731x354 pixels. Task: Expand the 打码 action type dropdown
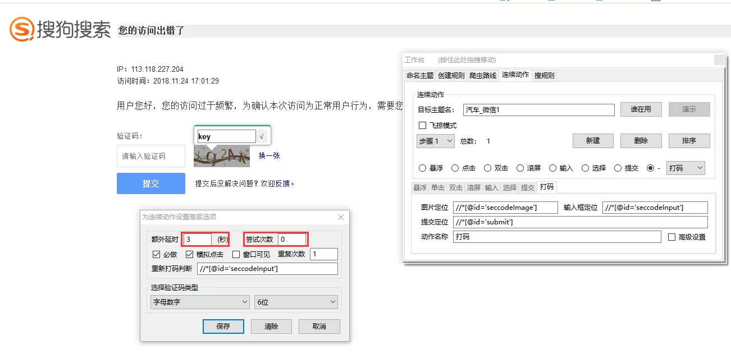tap(685, 168)
